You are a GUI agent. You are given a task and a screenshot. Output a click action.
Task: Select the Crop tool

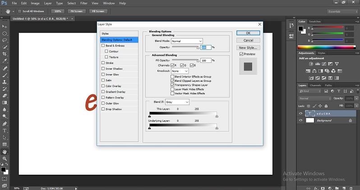point(5,53)
